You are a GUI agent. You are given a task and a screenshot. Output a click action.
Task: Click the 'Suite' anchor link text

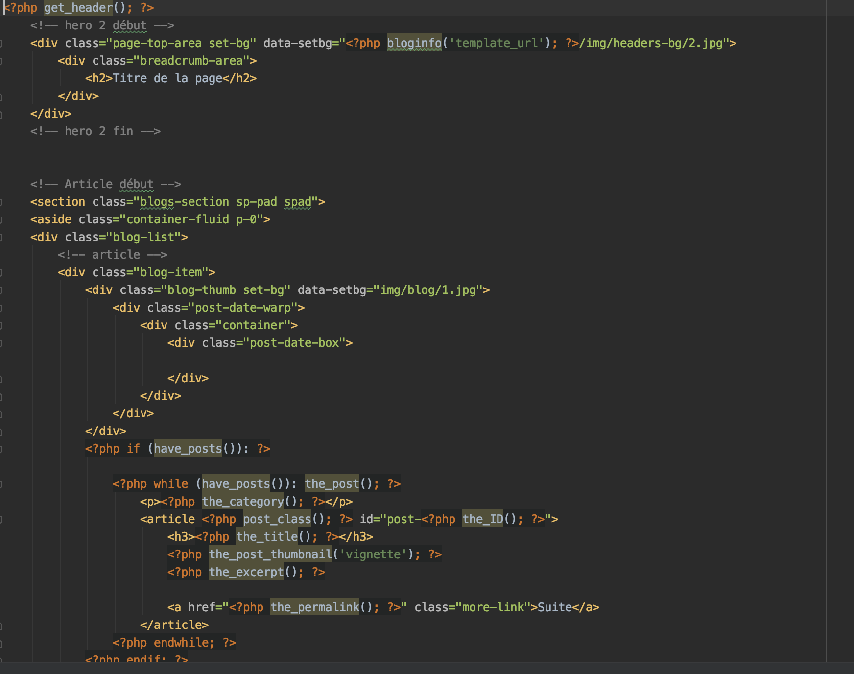pos(554,607)
